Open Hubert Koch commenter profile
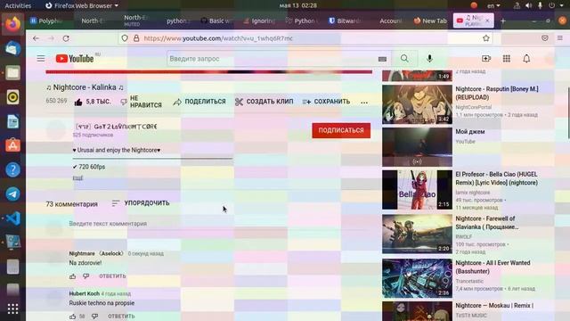Screen dimensions: 570x321 (85, 293)
